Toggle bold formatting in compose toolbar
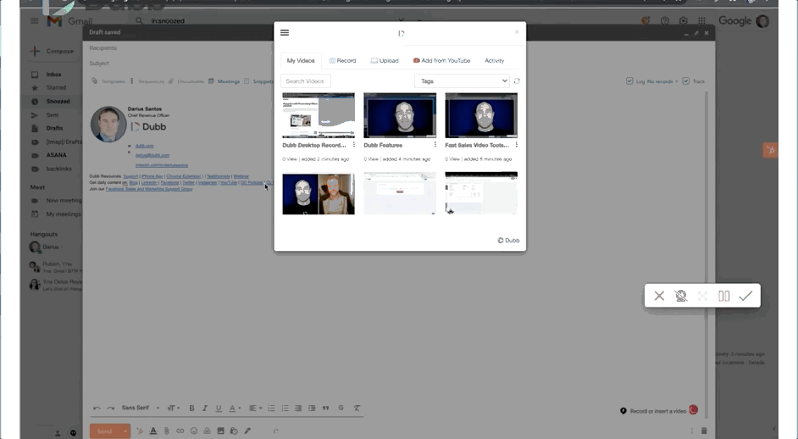 coord(191,408)
